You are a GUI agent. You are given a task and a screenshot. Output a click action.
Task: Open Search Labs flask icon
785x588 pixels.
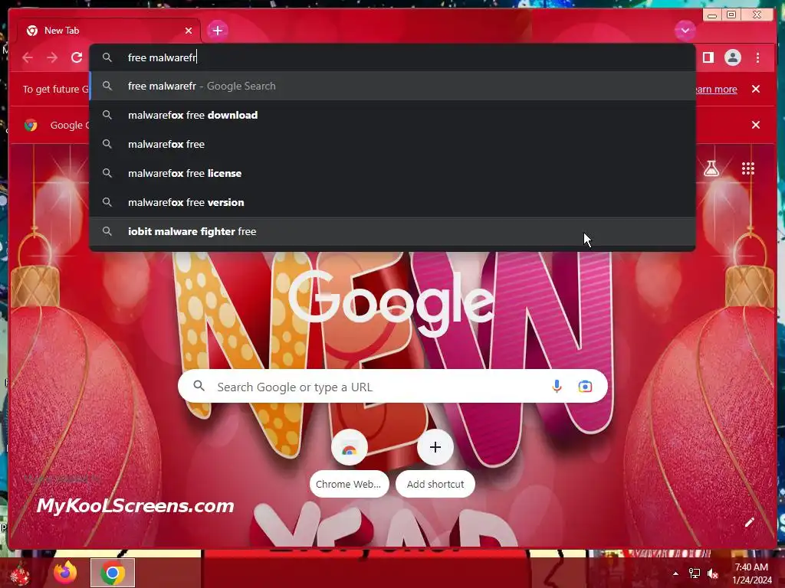[x=711, y=168]
